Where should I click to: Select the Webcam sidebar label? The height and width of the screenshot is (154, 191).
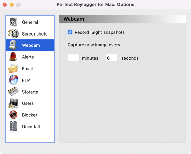tap(31, 45)
